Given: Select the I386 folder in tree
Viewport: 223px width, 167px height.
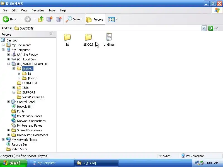Looking at the screenshot, I should click(x=25, y=88).
